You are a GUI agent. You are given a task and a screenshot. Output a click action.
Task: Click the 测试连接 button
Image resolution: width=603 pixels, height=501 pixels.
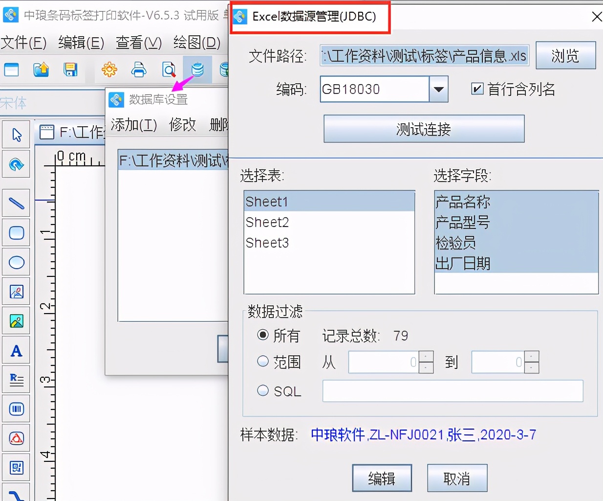point(423,129)
